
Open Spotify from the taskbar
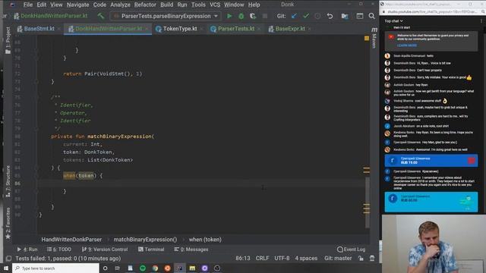[x=143, y=268]
